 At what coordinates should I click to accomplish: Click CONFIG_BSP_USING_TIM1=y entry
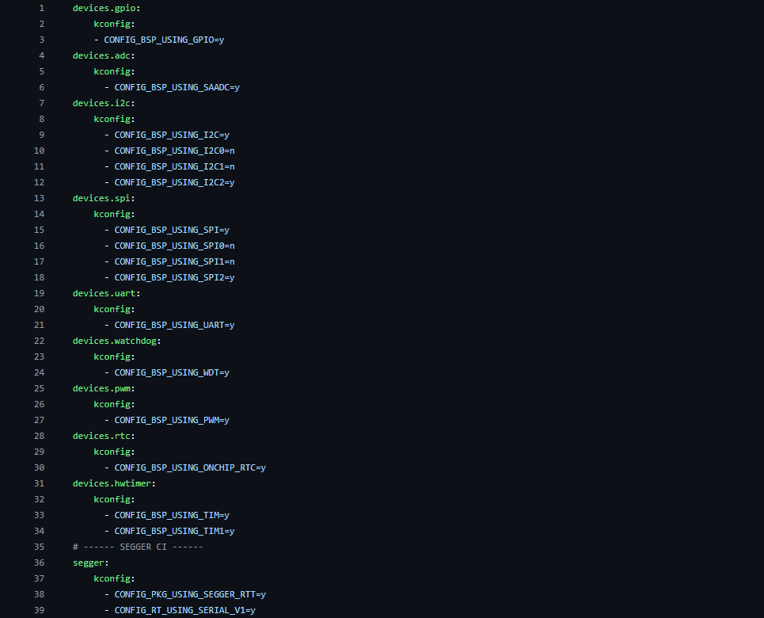click(174, 531)
